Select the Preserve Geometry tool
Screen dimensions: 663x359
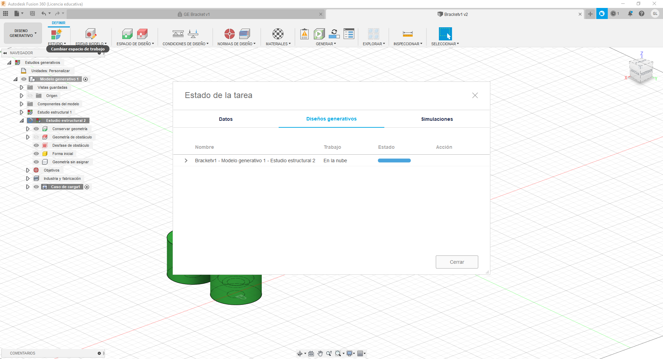127,34
